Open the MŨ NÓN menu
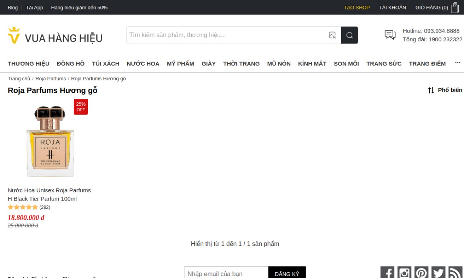This screenshot has height=278, width=464. pos(279,64)
